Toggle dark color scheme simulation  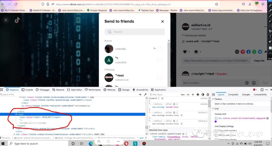[x=203, y=94]
